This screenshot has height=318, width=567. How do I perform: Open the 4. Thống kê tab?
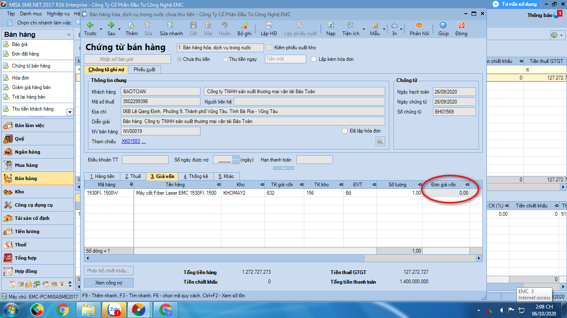click(196, 176)
